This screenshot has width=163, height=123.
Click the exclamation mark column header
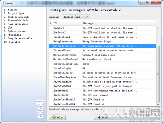pyautogui.click(x=51, y=23)
